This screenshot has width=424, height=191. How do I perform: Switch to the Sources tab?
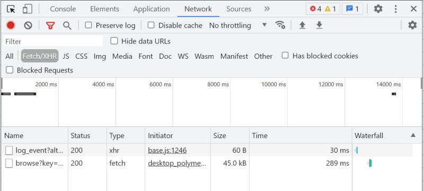pos(239,9)
